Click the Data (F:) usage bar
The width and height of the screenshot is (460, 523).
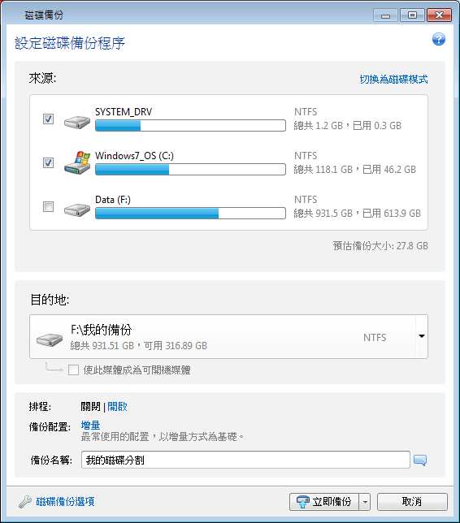190,214
